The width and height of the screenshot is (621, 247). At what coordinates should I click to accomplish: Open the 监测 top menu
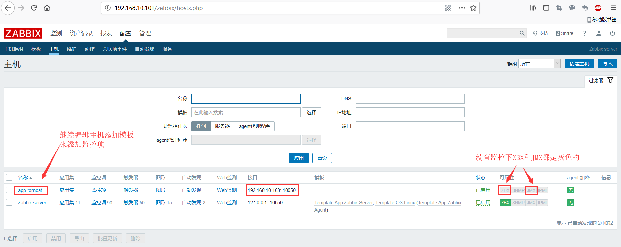pos(56,33)
